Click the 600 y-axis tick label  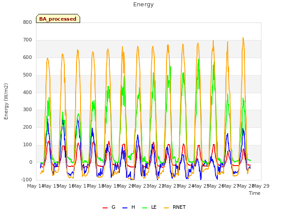pyautogui.click(x=27, y=58)
